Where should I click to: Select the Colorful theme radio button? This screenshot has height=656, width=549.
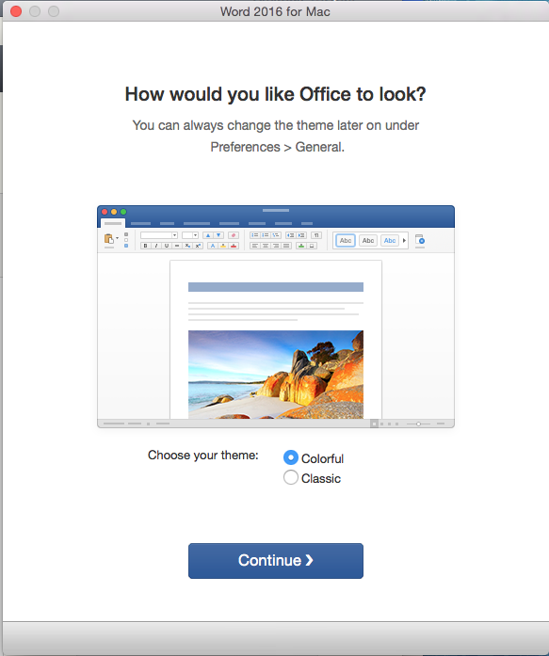point(291,457)
